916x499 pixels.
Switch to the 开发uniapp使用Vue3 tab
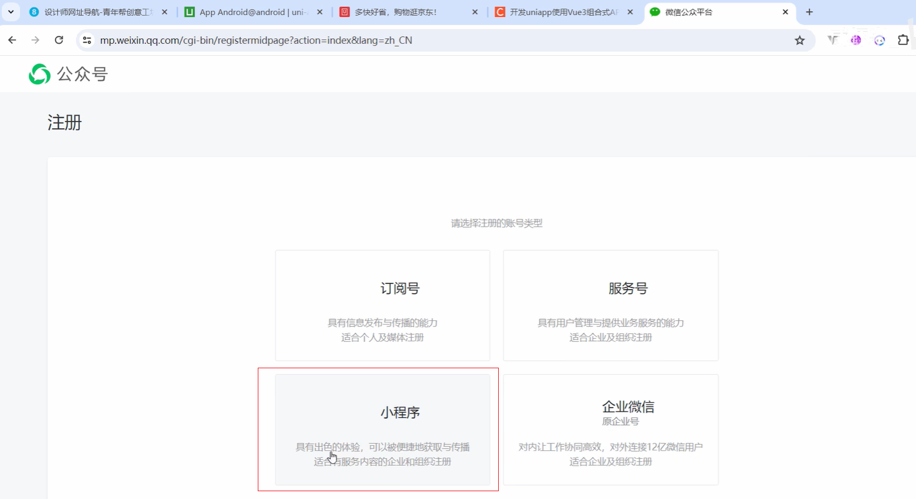[564, 12]
